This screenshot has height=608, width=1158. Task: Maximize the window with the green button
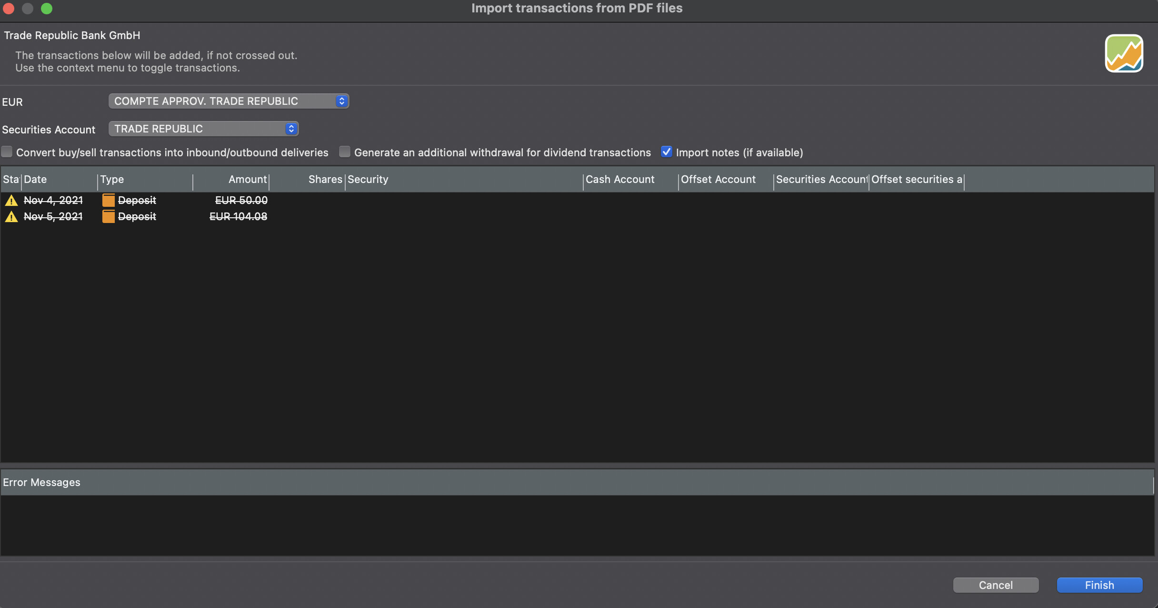[47, 9]
